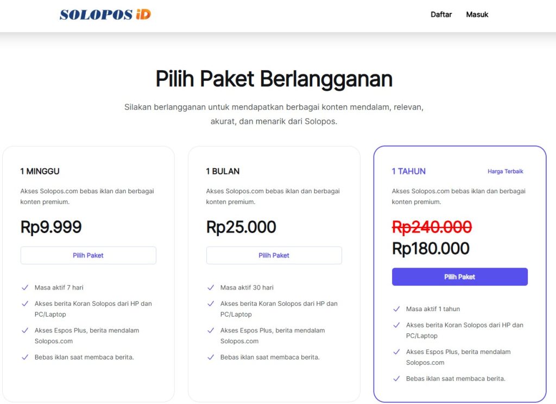This screenshot has width=556, height=404.
Task: Click the 1 TAHUN package title
Action: point(408,171)
